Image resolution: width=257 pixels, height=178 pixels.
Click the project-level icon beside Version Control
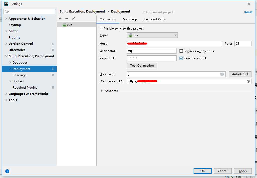pyautogui.click(x=53, y=44)
